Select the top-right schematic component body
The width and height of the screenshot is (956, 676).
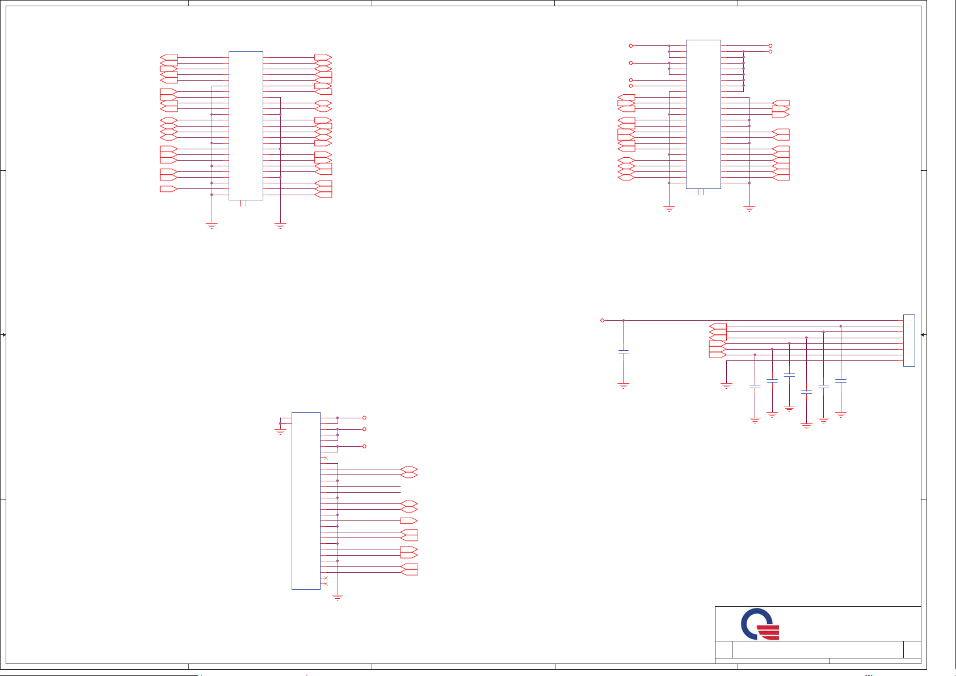704,114
